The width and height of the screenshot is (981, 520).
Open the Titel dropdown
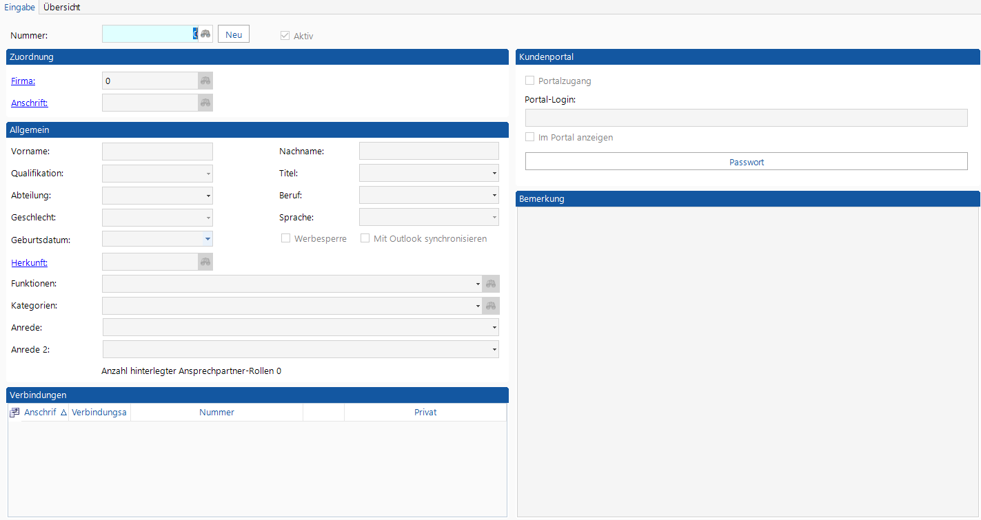494,174
